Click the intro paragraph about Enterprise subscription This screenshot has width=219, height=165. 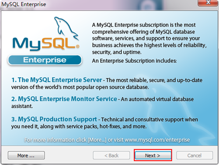click(149, 38)
